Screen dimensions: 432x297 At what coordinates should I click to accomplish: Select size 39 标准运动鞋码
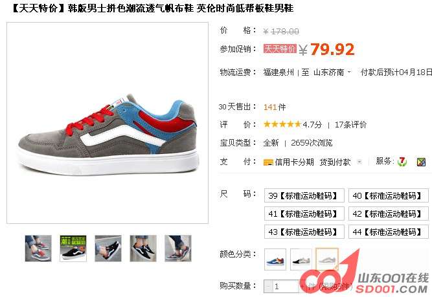304,195
